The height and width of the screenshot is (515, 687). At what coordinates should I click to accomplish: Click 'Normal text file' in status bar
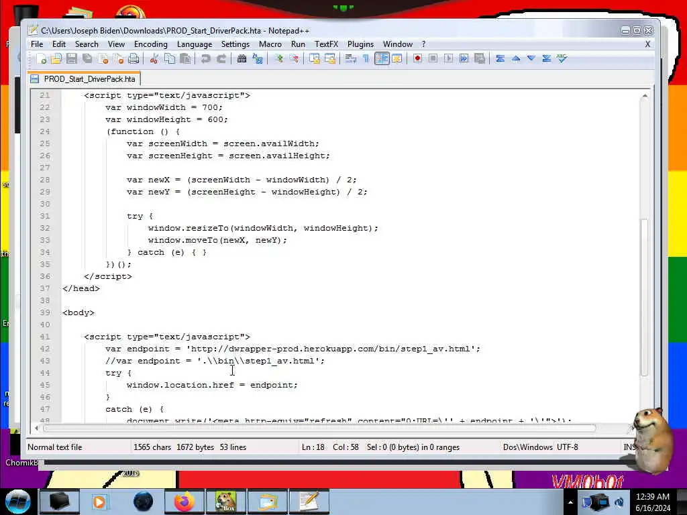(55, 447)
